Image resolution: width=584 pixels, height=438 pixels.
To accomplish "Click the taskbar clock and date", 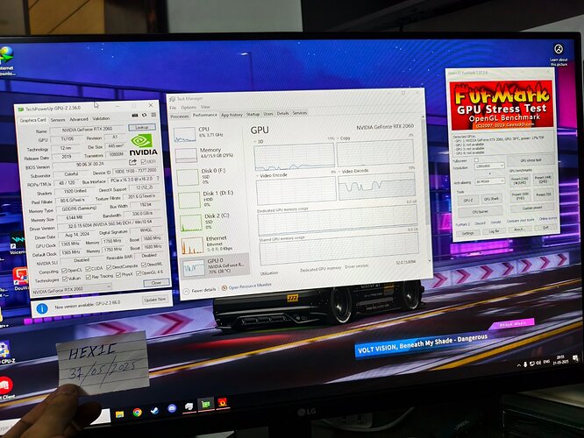I will tap(560, 360).
